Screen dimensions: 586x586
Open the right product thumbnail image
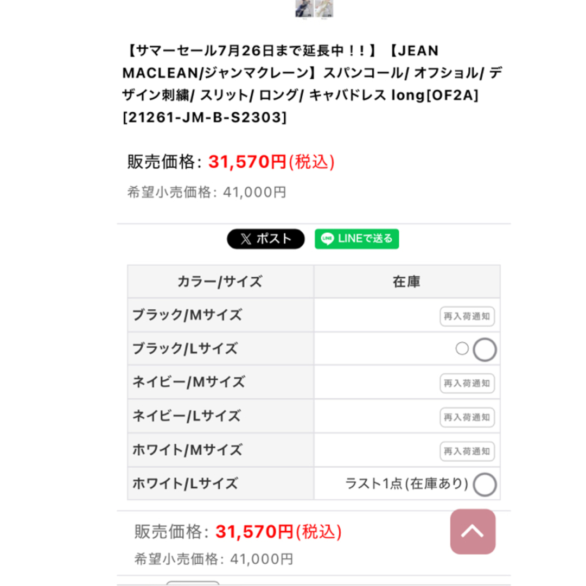(324, 9)
